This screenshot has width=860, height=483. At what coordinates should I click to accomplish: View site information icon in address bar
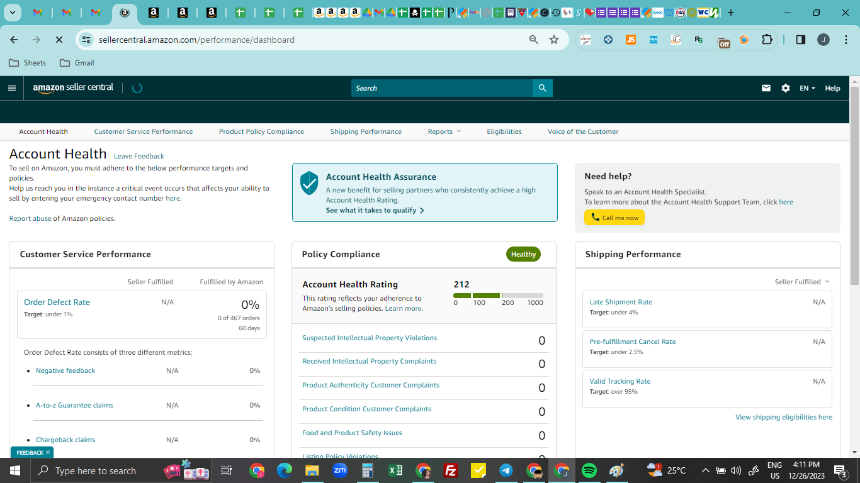pyautogui.click(x=86, y=40)
